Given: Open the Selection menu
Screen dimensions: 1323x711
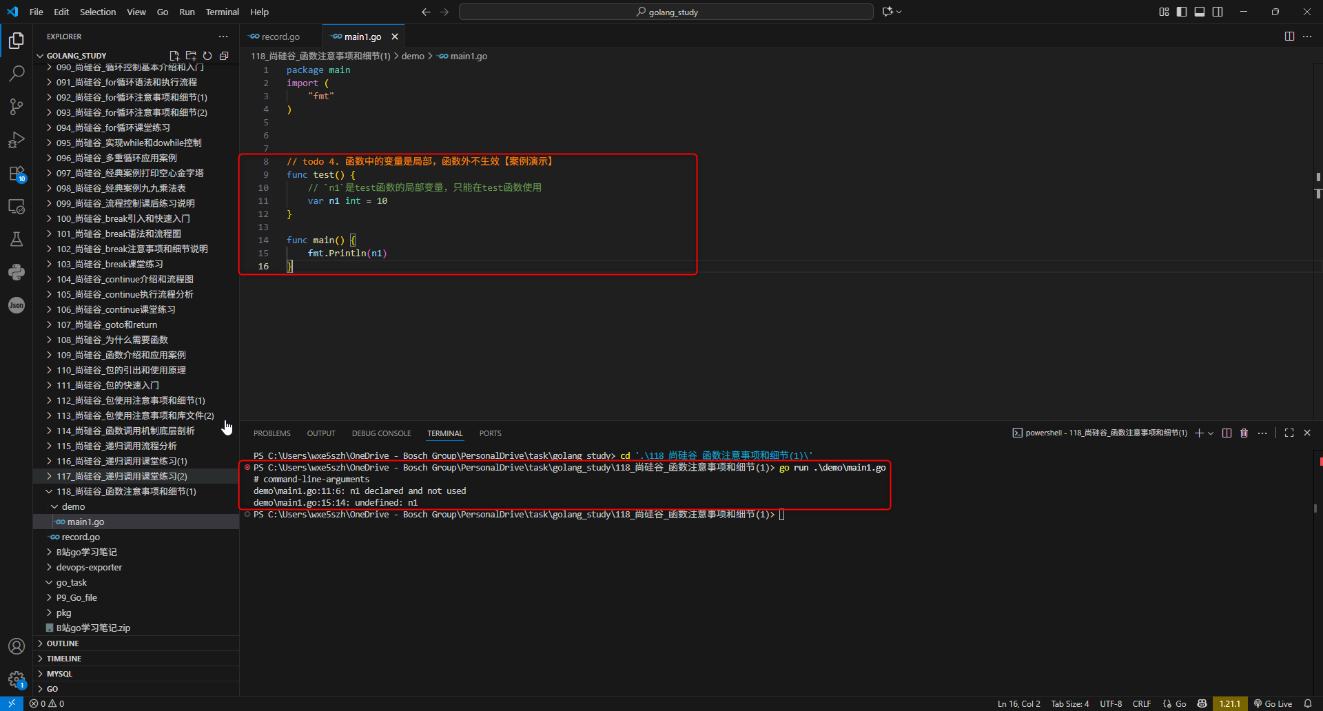Looking at the screenshot, I should tap(98, 12).
